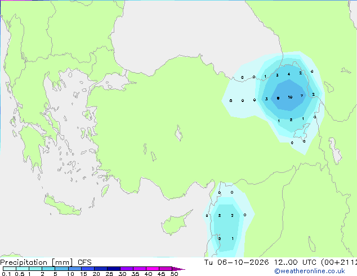Click the island of Crete on the map
Screen dimensions: 357x276
coord(62,206)
